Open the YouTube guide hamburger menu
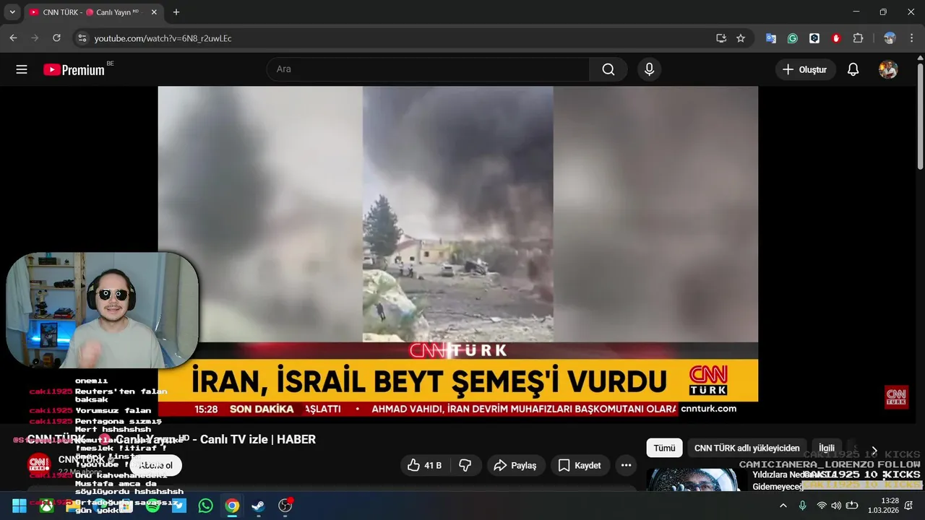Screen dimensions: 925x520 click(x=22, y=69)
